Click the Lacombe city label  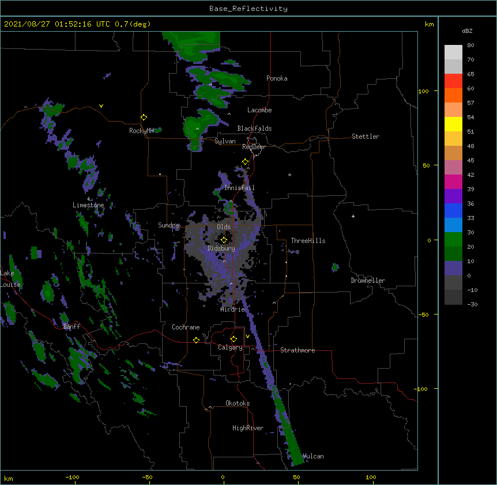click(x=259, y=110)
